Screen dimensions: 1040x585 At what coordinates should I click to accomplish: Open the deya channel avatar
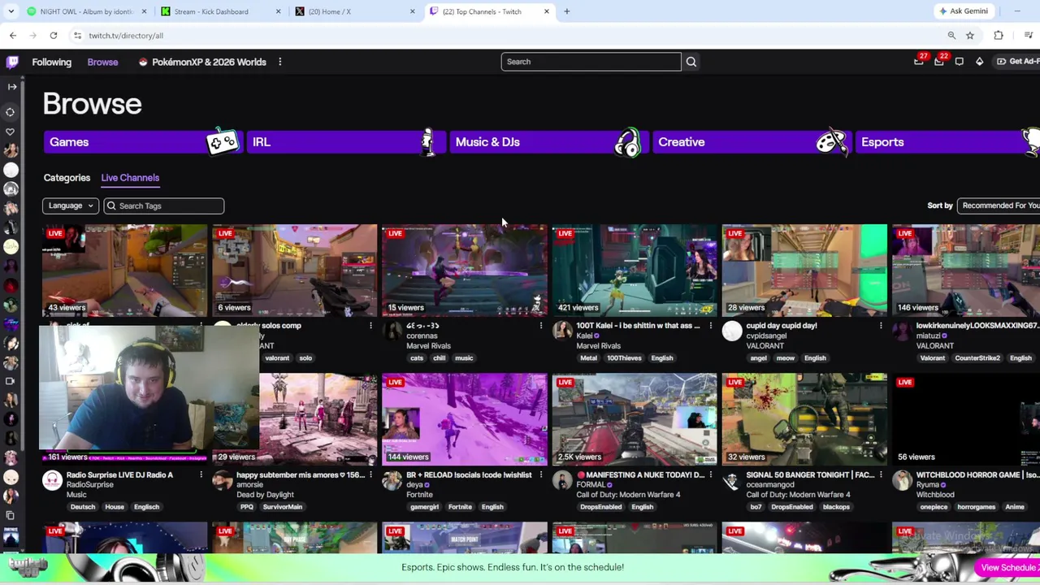(392, 480)
